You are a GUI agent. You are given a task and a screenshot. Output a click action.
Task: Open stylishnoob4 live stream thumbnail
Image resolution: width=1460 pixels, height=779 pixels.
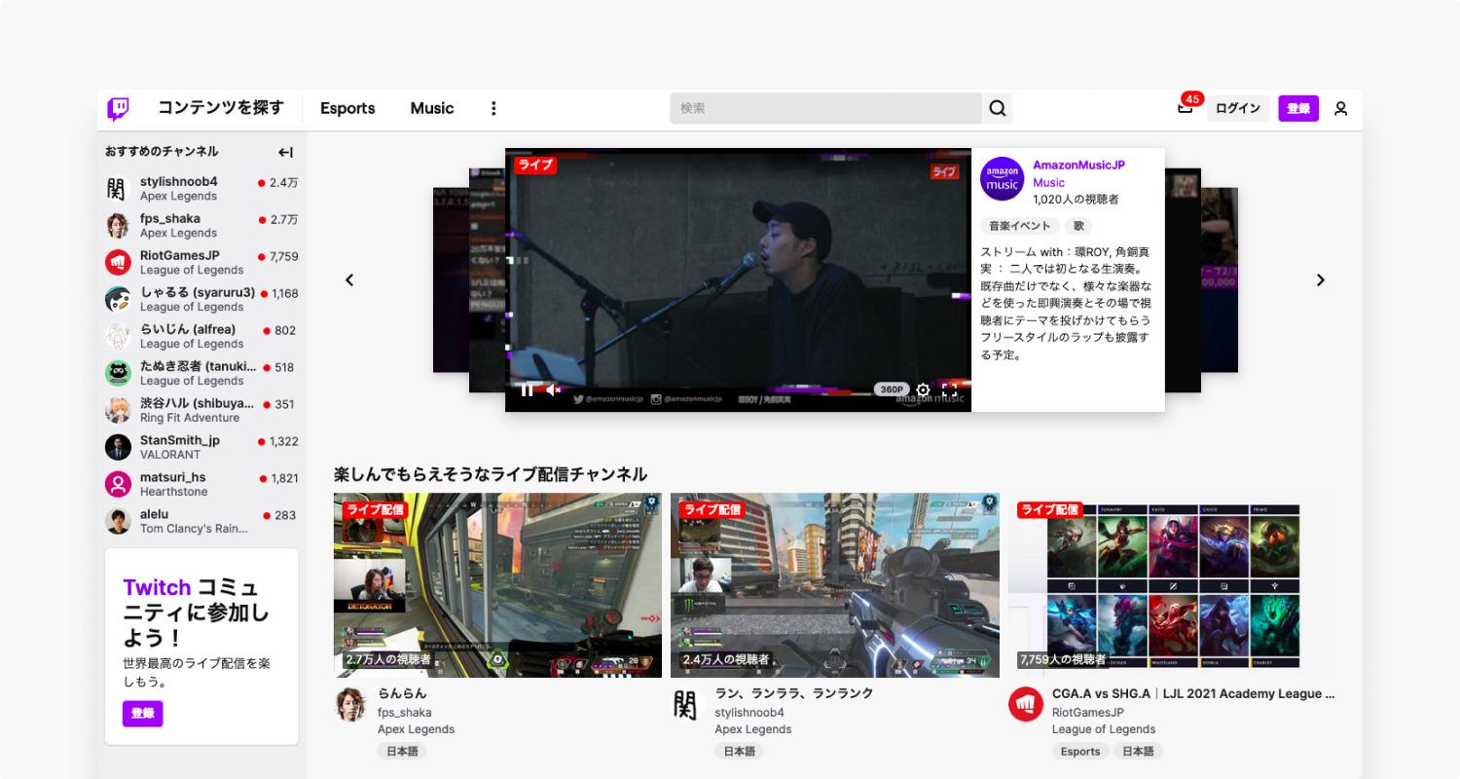[x=834, y=585]
